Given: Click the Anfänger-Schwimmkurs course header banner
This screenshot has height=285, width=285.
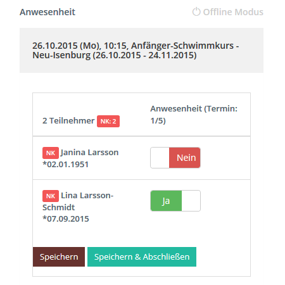Looking at the screenshot, I should click(141, 50).
